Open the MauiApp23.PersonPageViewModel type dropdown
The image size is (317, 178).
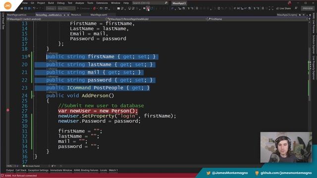click(x=158, y=19)
